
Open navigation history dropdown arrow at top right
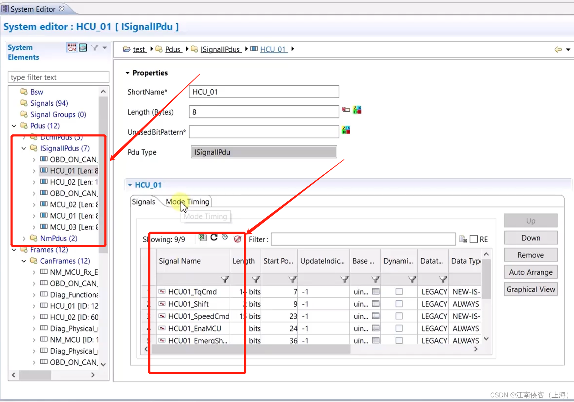coord(568,49)
